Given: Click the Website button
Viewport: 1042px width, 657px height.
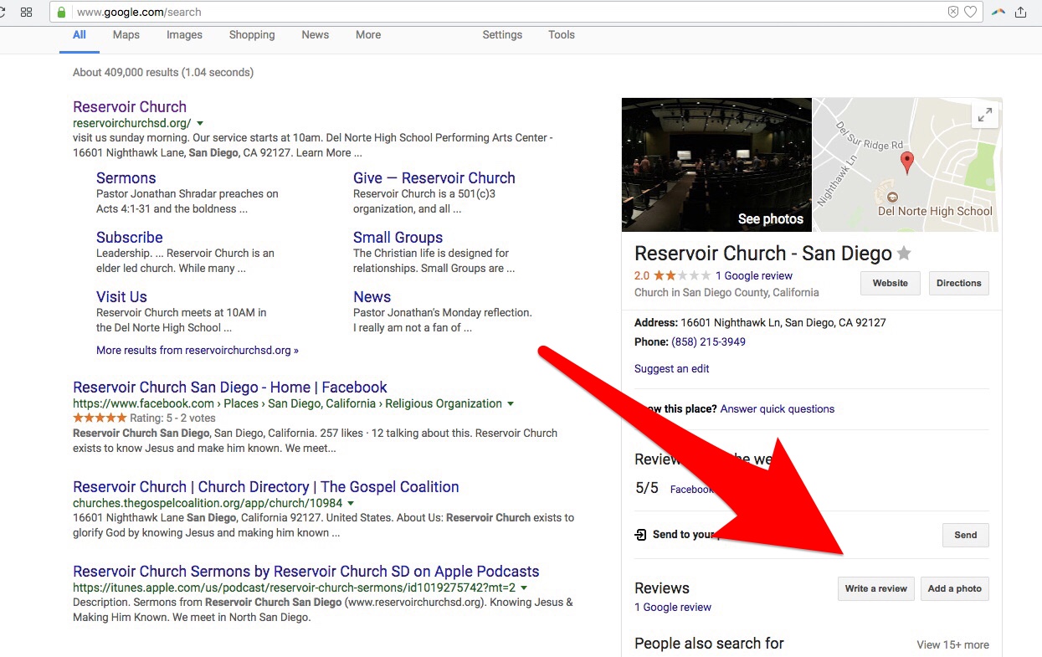Looking at the screenshot, I should 891,283.
